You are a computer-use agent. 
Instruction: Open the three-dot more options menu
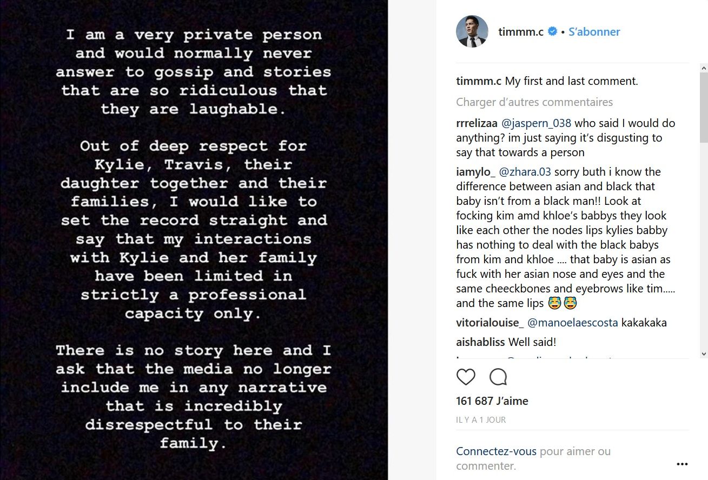[682, 464]
